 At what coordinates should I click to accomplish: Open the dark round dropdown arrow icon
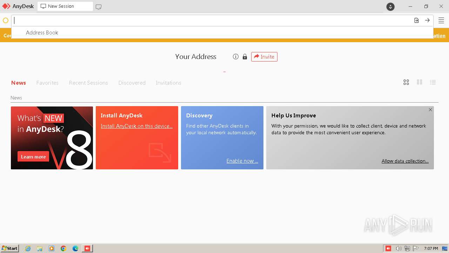(390, 6)
